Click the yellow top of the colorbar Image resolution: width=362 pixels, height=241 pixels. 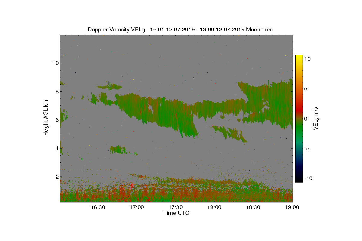(x=299, y=58)
